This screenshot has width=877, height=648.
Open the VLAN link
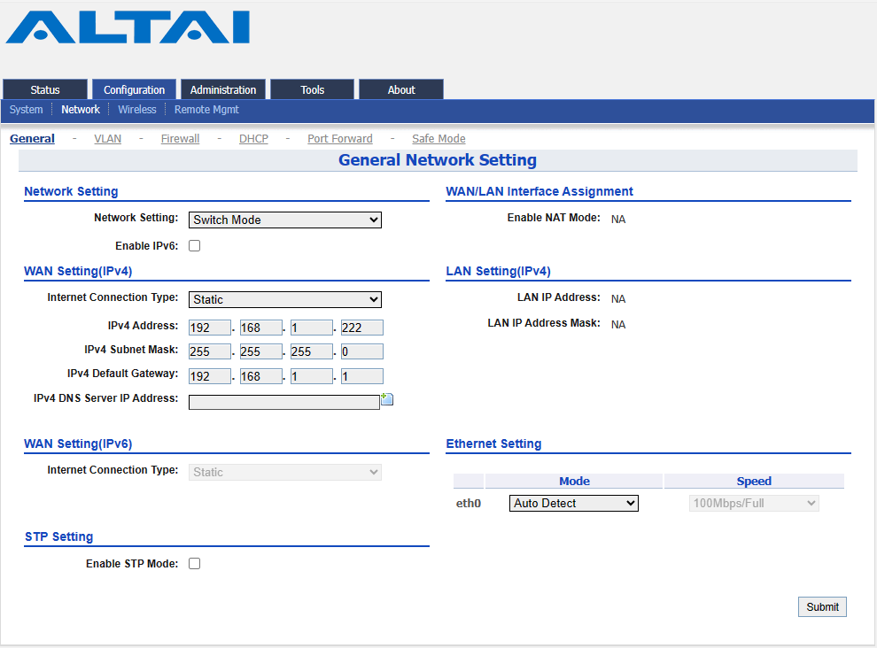[x=107, y=139]
